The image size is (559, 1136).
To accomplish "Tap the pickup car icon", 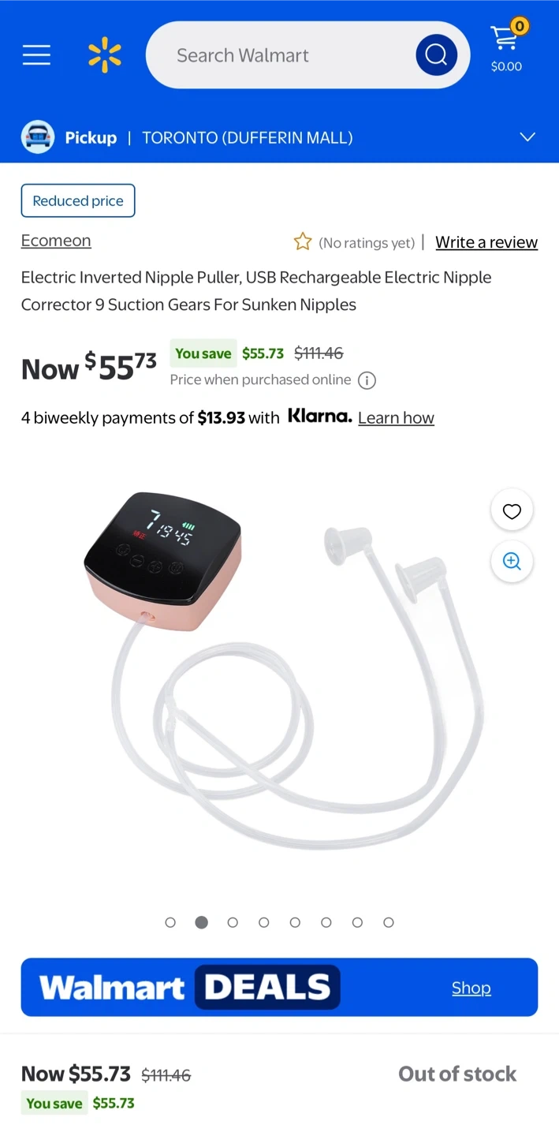I will point(37,137).
